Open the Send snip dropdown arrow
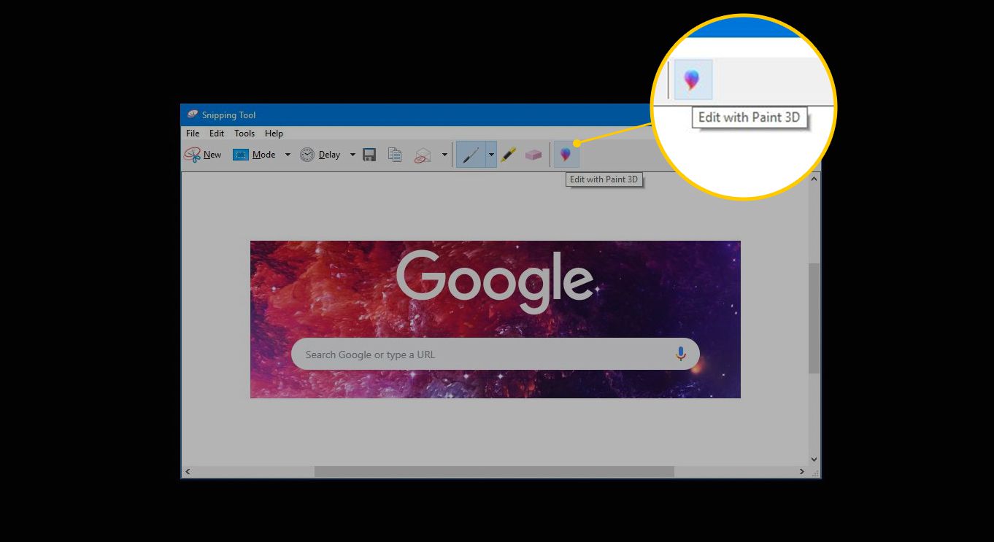The height and width of the screenshot is (542, 994). 444,155
